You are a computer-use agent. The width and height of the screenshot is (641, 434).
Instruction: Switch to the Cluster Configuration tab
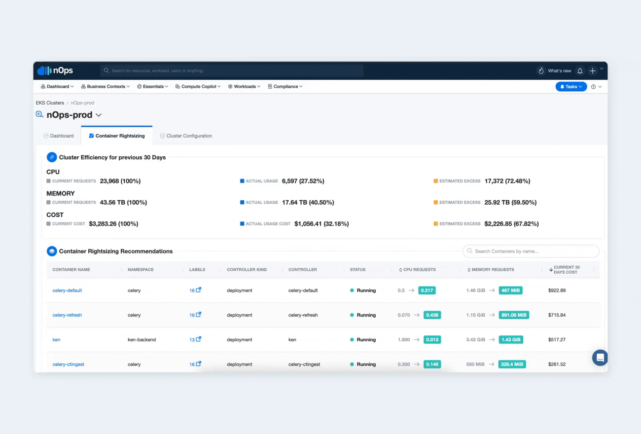[186, 136]
